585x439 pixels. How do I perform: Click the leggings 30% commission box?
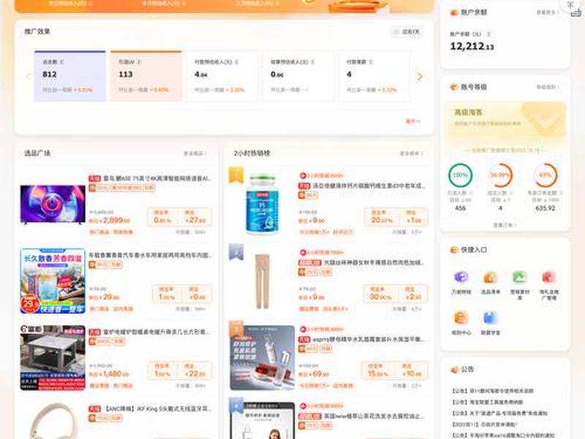pos(395,294)
